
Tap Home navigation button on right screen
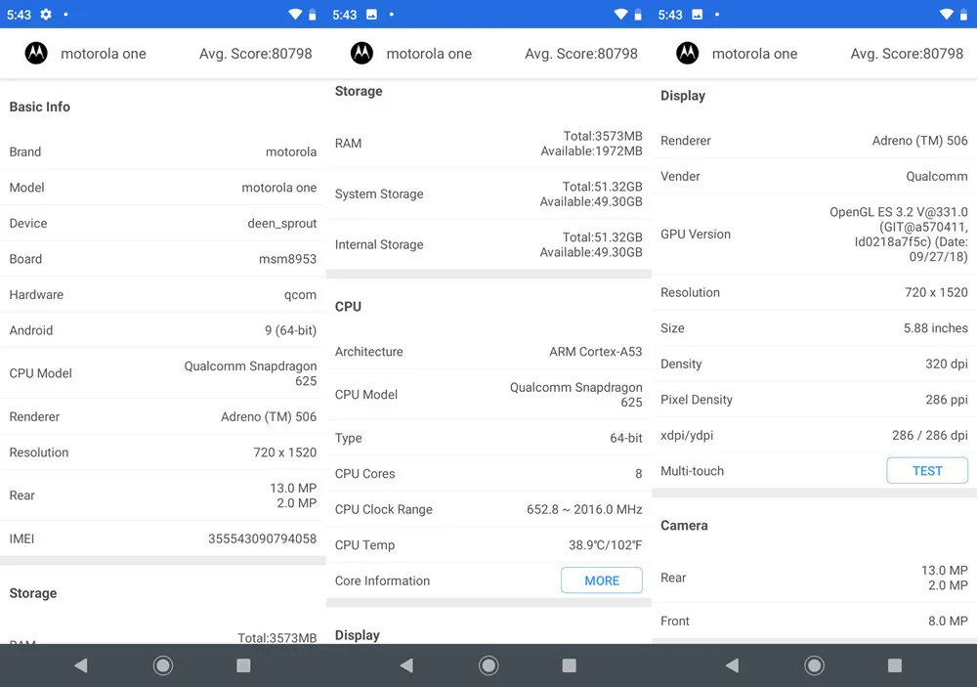point(814,666)
